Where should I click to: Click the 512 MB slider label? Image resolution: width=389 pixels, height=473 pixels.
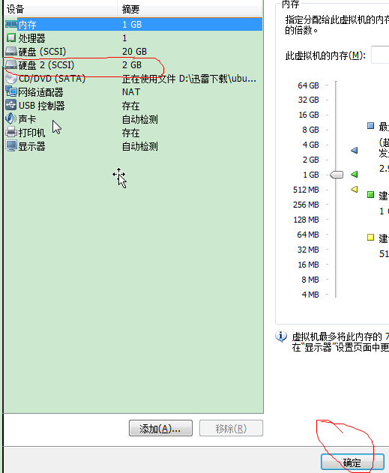tap(306, 190)
